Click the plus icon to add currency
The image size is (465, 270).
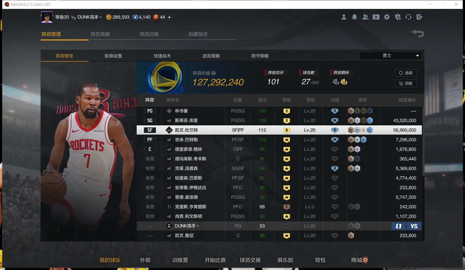click(x=169, y=17)
